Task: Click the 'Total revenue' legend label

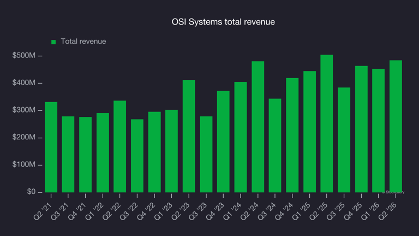Action: [83, 42]
